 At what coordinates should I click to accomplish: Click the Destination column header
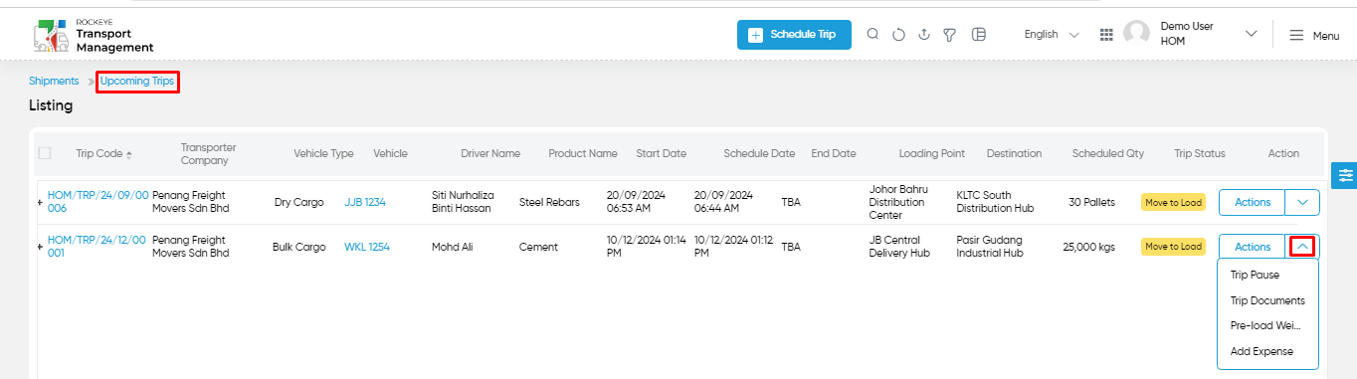[1014, 153]
